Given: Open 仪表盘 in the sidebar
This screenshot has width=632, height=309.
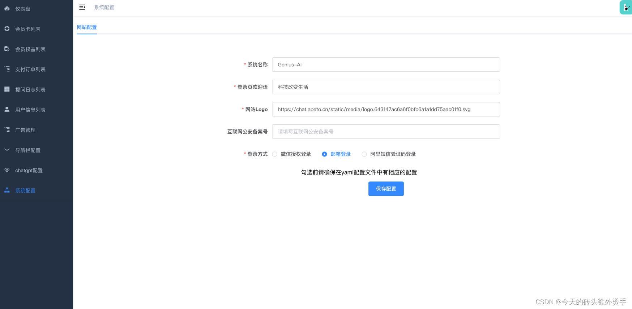Looking at the screenshot, I should point(37,9).
